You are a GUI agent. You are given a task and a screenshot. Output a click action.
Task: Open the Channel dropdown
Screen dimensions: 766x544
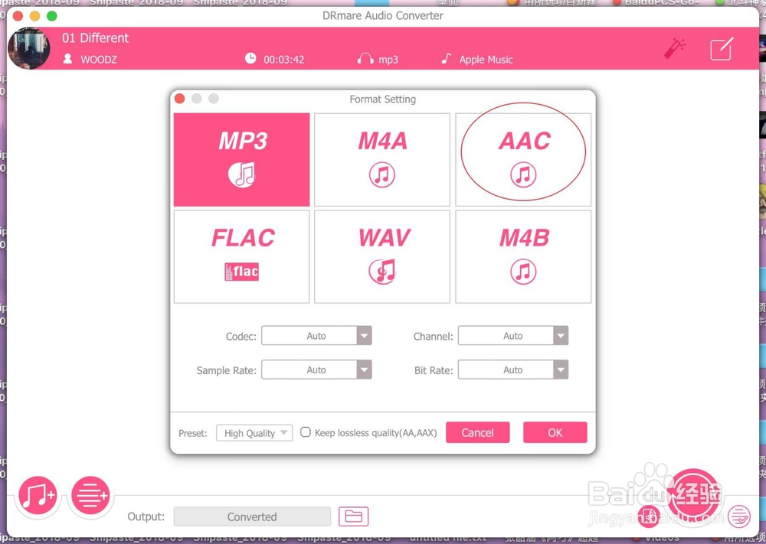513,336
